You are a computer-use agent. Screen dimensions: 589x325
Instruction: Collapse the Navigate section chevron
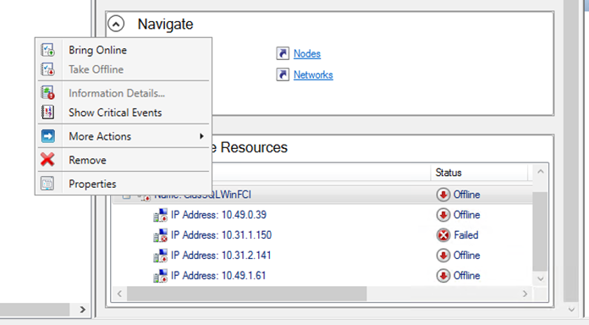(x=116, y=24)
